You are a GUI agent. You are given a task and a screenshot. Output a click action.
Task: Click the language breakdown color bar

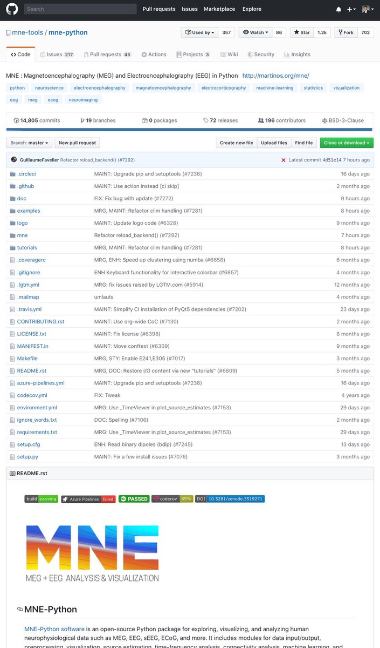(190, 130)
